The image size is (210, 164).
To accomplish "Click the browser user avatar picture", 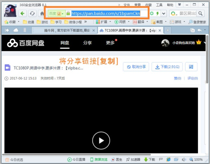I will (x=10, y=11).
